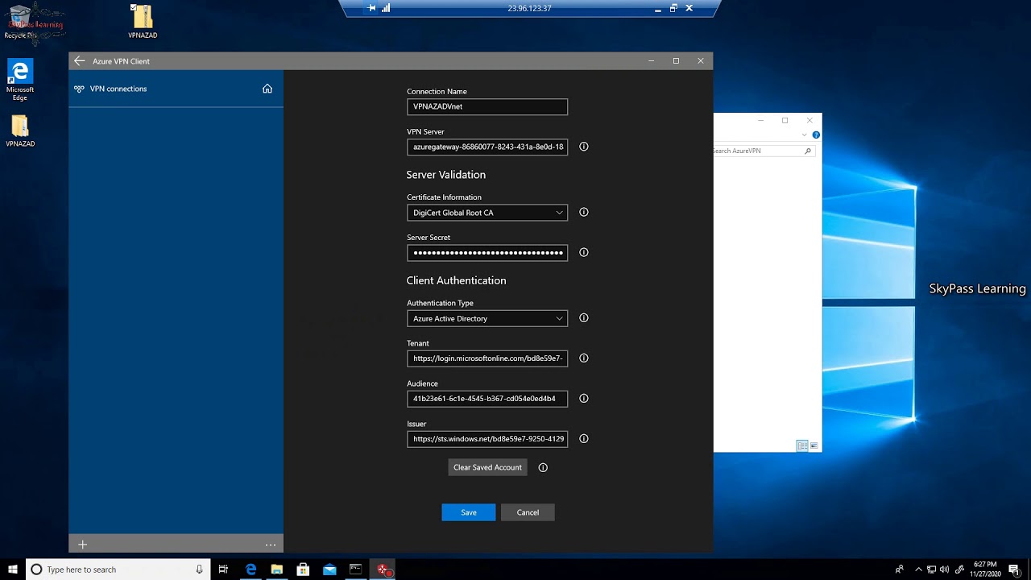
Task: Open the Recycle Bin desktop icon
Action: (22, 22)
